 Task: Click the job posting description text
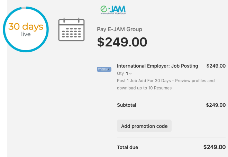click(166, 84)
